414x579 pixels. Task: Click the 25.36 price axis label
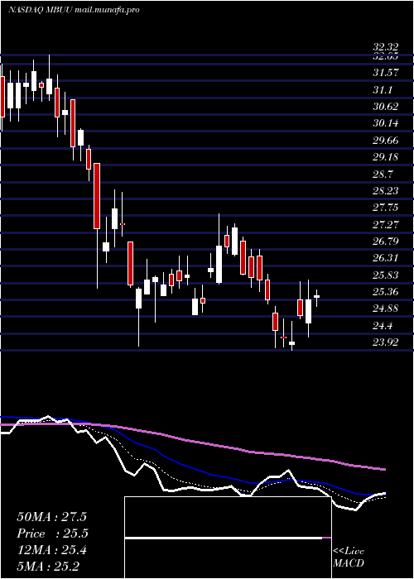(x=386, y=293)
